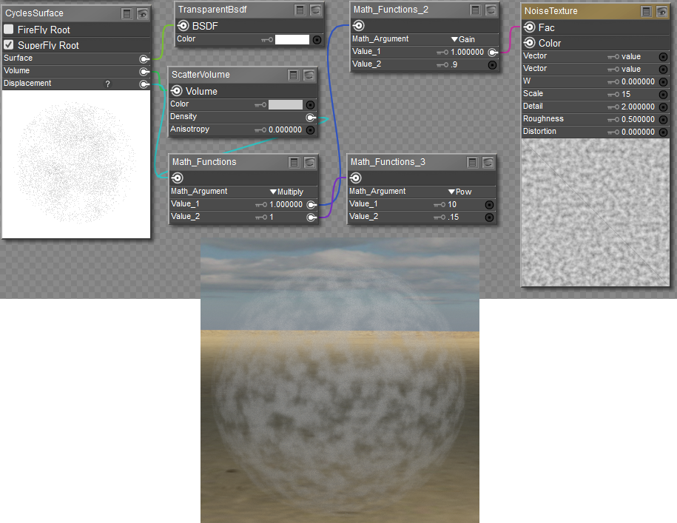Click the Math_Functions_3 header panel icon
The image size is (677, 523).
click(x=472, y=162)
